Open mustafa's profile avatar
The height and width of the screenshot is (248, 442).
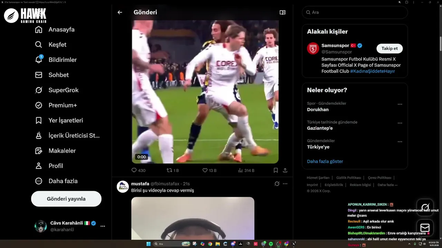point(123,186)
